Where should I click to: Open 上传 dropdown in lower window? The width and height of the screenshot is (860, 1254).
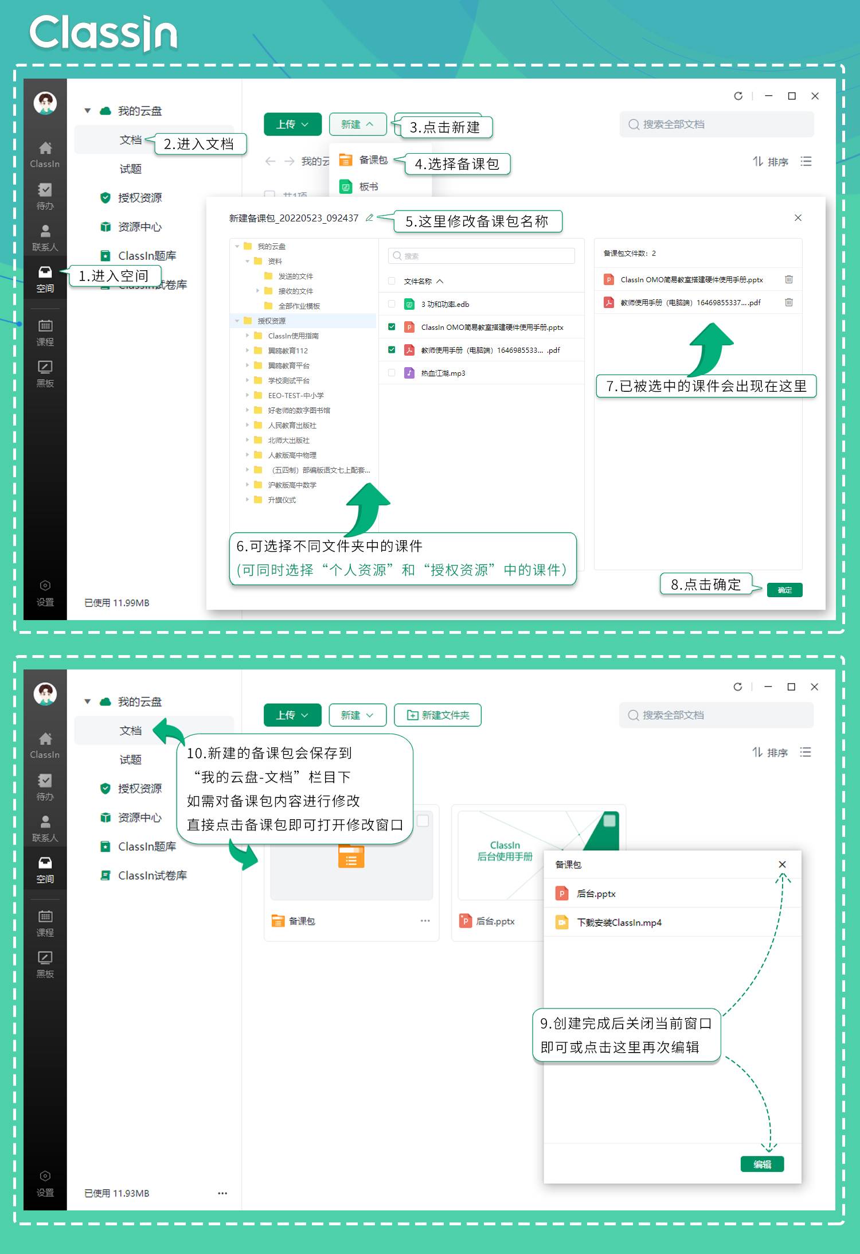[x=292, y=715]
